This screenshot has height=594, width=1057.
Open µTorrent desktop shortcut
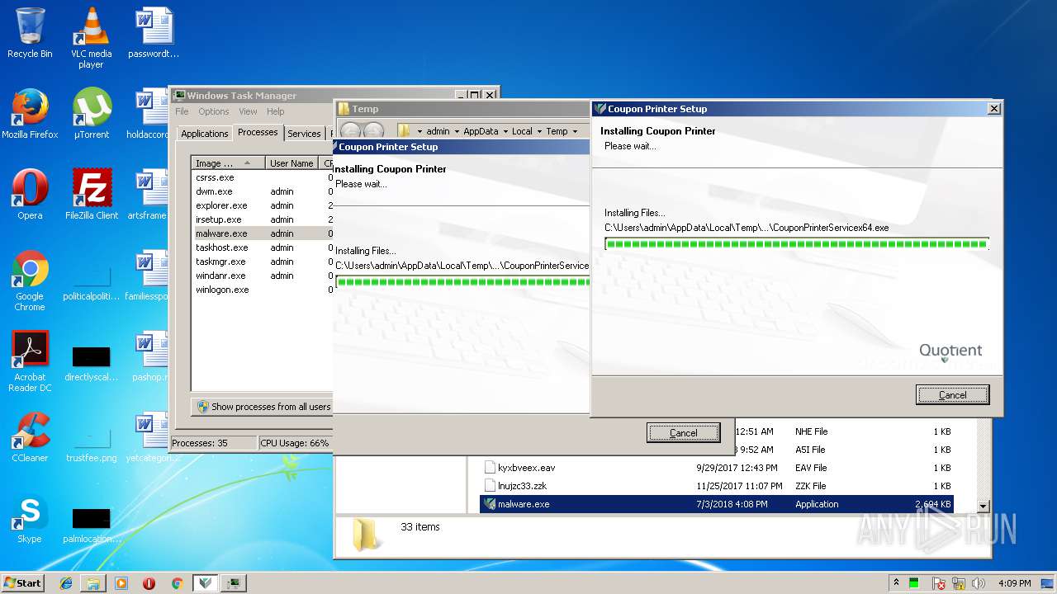tap(92, 114)
